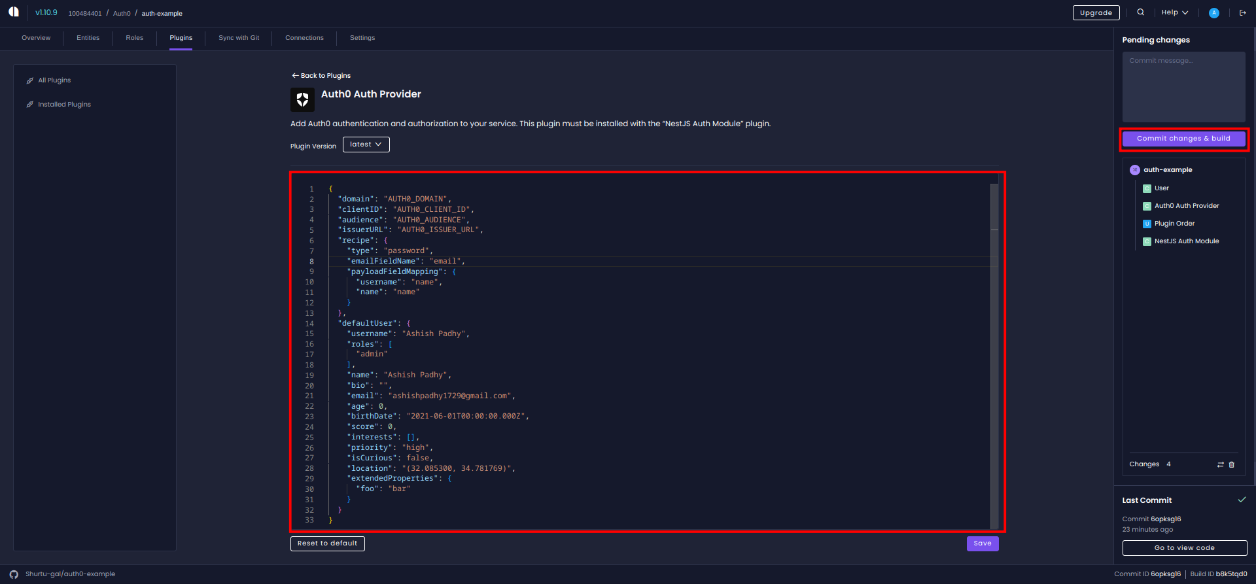The height and width of the screenshot is (584, 1256).
Task: Click the "Changes 4" counter
Action: click(x=1150, y=464)
